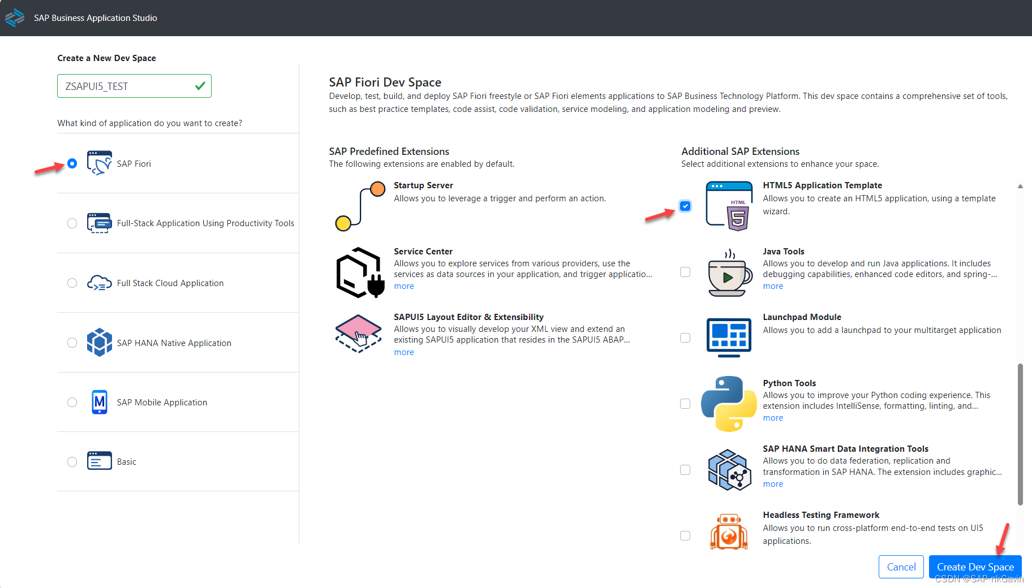Enable the Python Tools checkbox
Screen dimensions: 1032x588
685,404
